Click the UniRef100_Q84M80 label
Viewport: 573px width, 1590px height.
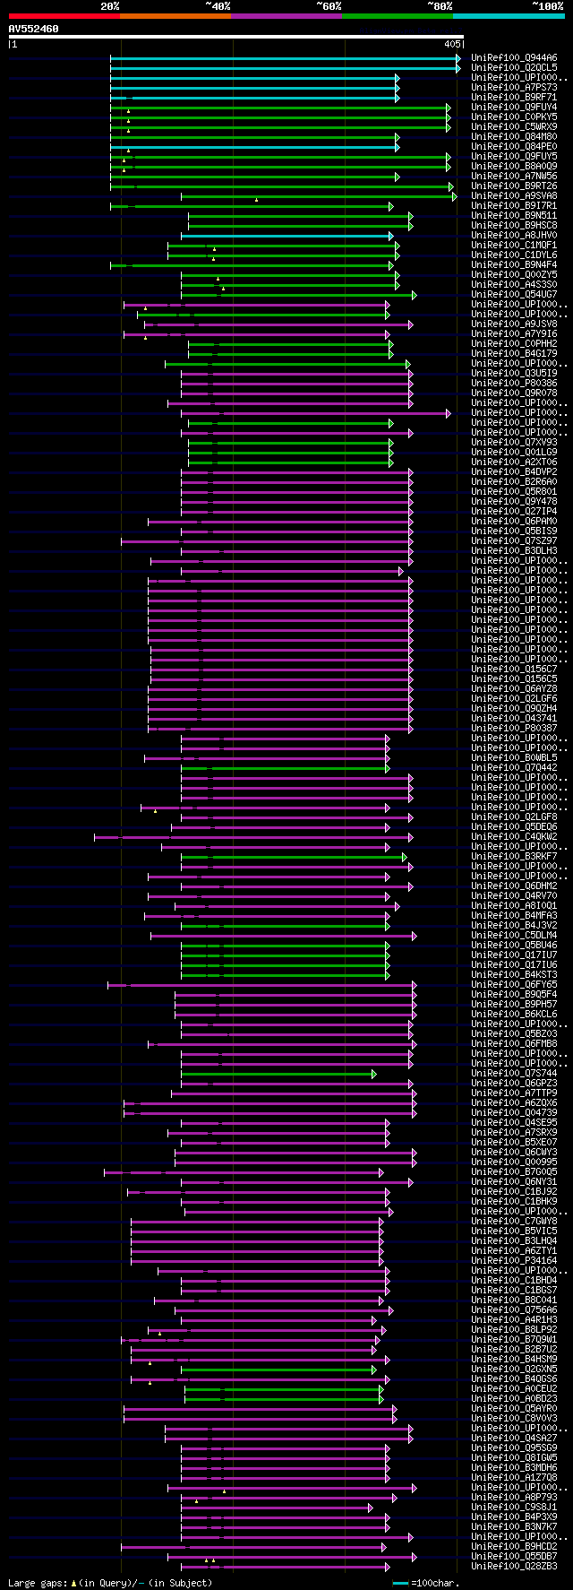click(x=514, y=137)
